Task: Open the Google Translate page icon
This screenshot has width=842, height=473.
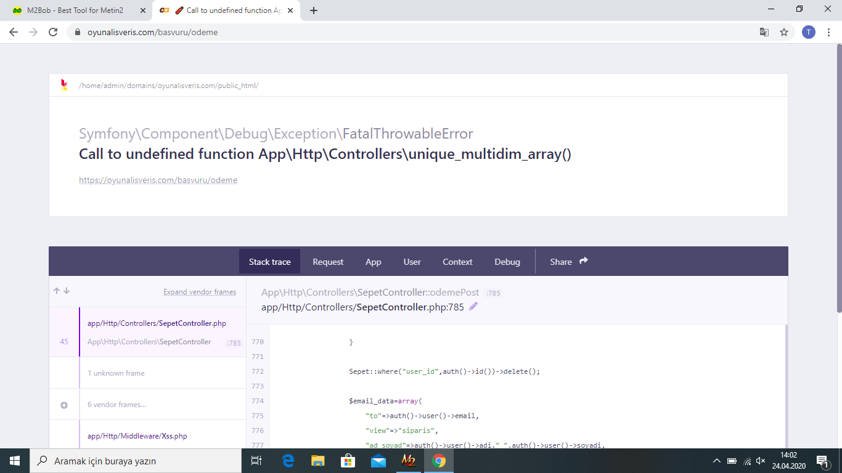Action: point(764,32)
